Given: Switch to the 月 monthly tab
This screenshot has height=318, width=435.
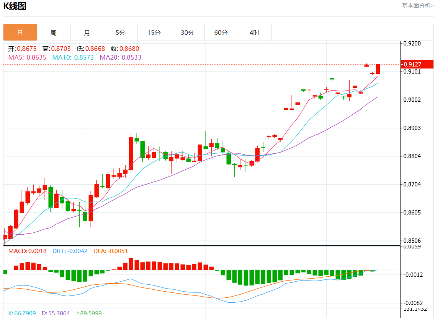Looking at the screenshot, I should tap(87, 32).
